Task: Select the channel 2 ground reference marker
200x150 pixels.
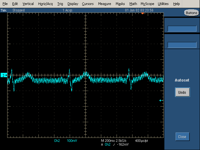Action: click(4, 75)
